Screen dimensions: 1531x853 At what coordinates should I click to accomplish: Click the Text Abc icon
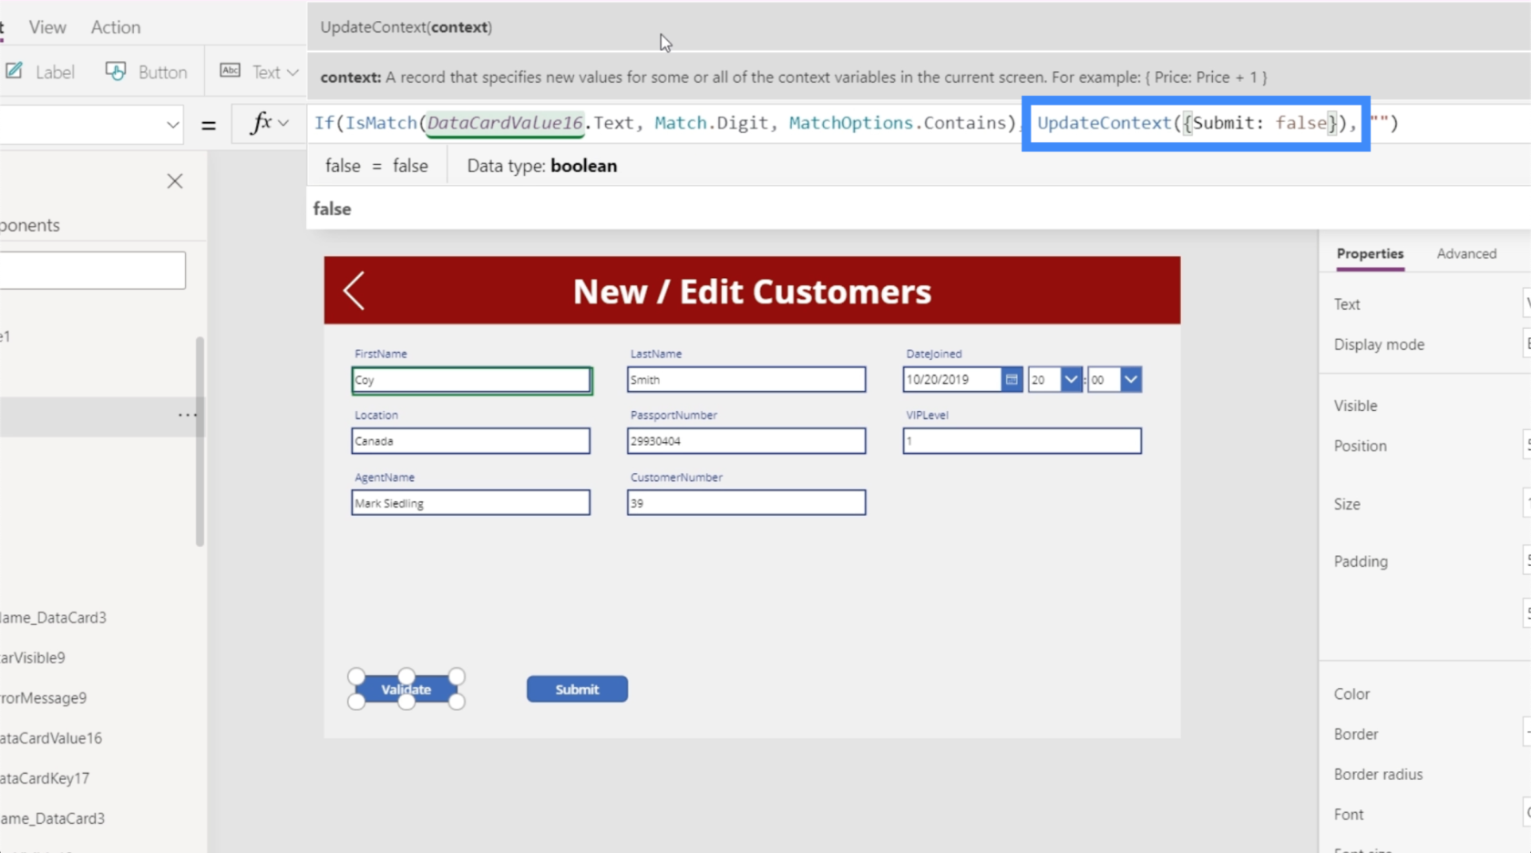tap(231, 71)
